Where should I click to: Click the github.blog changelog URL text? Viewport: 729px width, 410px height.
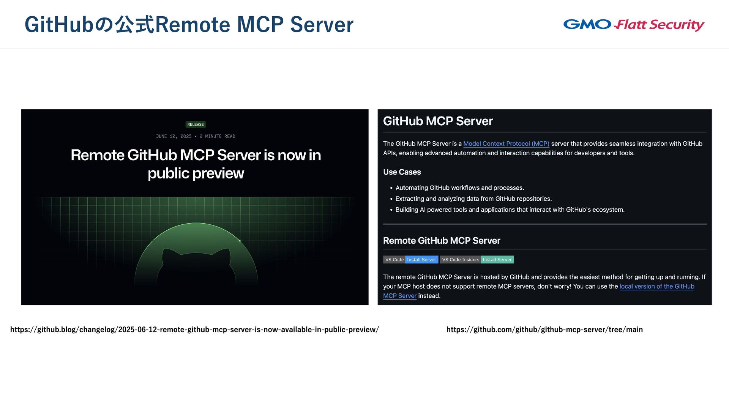click(194, 330)
